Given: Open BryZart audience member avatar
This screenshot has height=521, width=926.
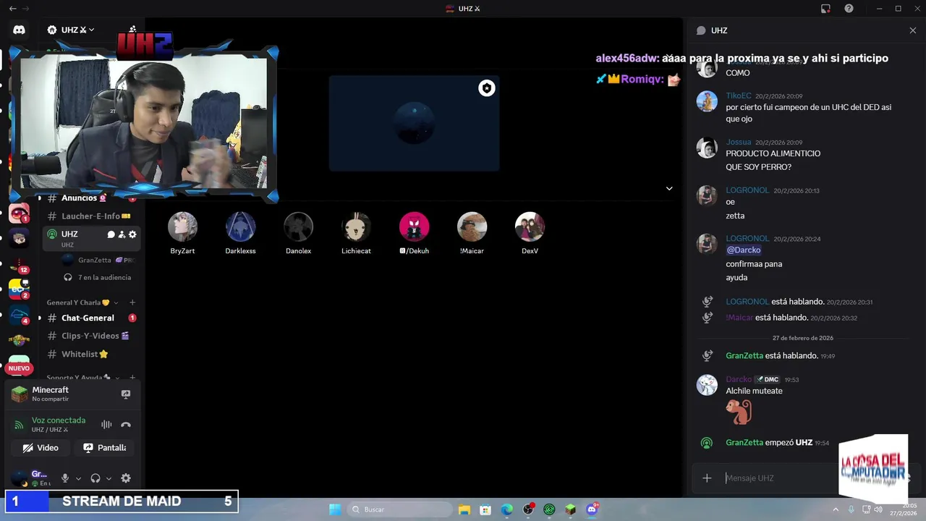Looking at the screenshot, I should pos(182,226).
